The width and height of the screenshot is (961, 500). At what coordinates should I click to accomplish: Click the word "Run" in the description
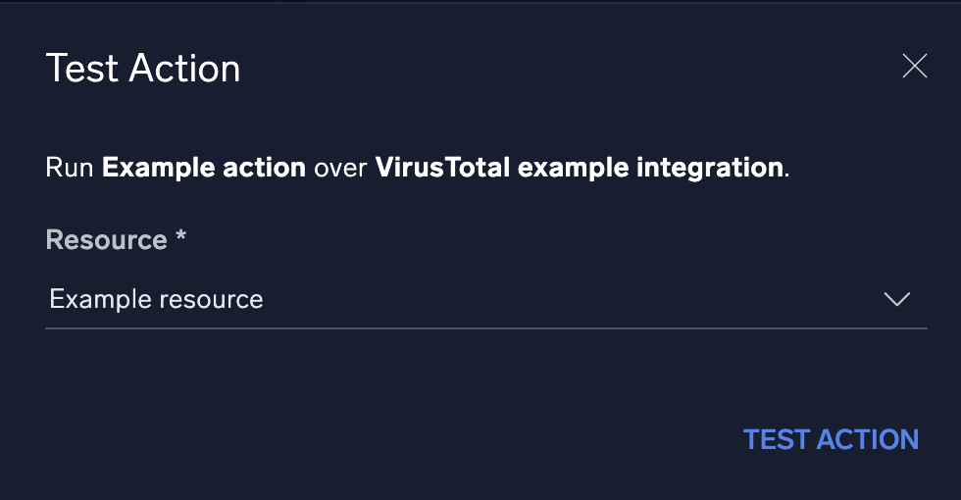pos(70,168)
